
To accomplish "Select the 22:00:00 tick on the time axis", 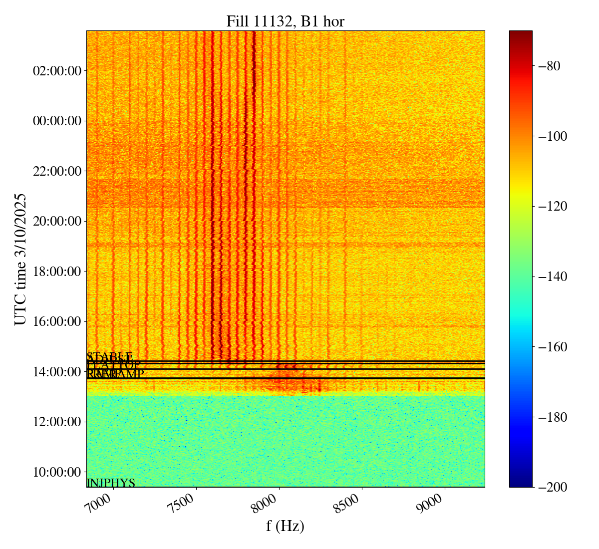I will [x=57, y=171].
